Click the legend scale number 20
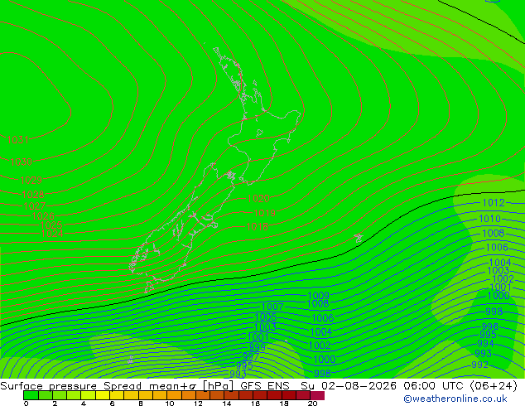Viewport: 525px width, 406px height. tap(312, 404)
